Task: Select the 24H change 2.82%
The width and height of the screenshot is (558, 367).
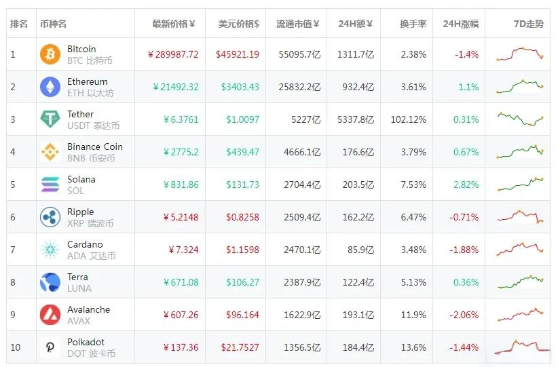Action: pyautogui.click(x=466, y=185)
